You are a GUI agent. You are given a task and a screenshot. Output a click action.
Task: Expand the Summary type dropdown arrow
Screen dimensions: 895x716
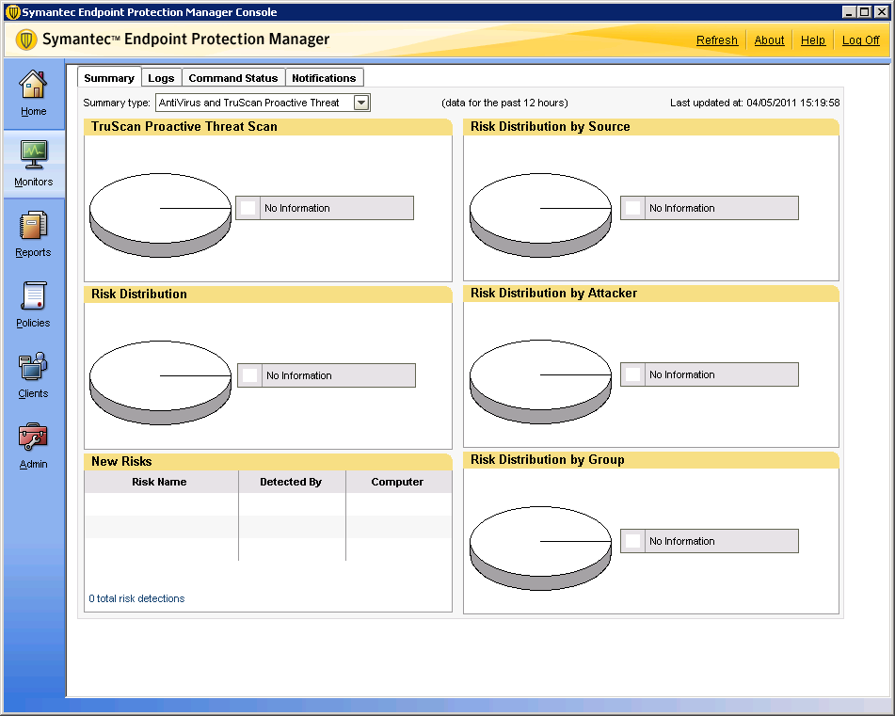[361, 103]
